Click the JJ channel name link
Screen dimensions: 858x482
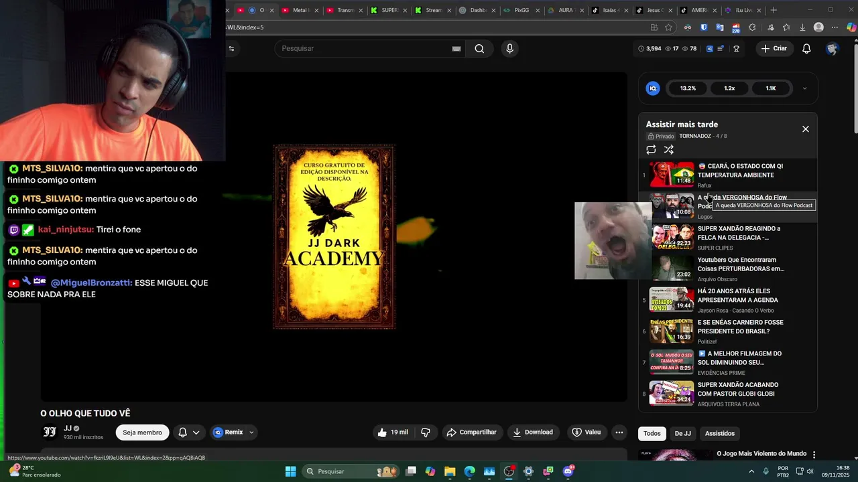click(x=67, y=428)
